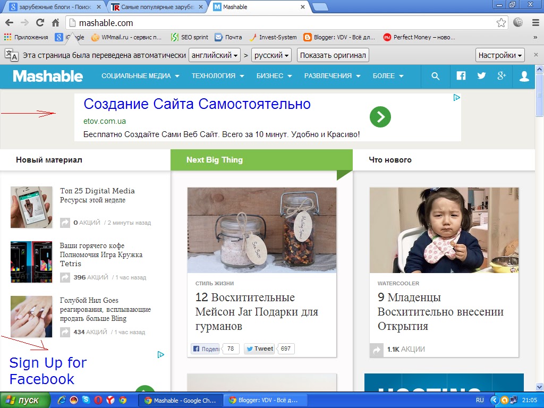Open Создание Сайта Самостоятельно ad link
544x408 pixels.
coord(197,104)
